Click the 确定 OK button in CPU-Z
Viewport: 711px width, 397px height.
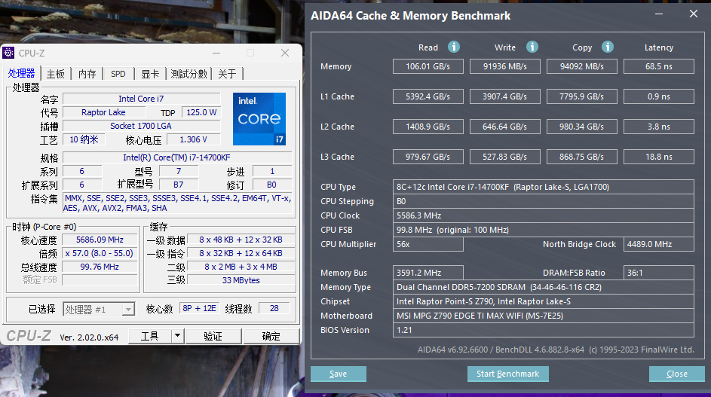[x=271, y=336]
